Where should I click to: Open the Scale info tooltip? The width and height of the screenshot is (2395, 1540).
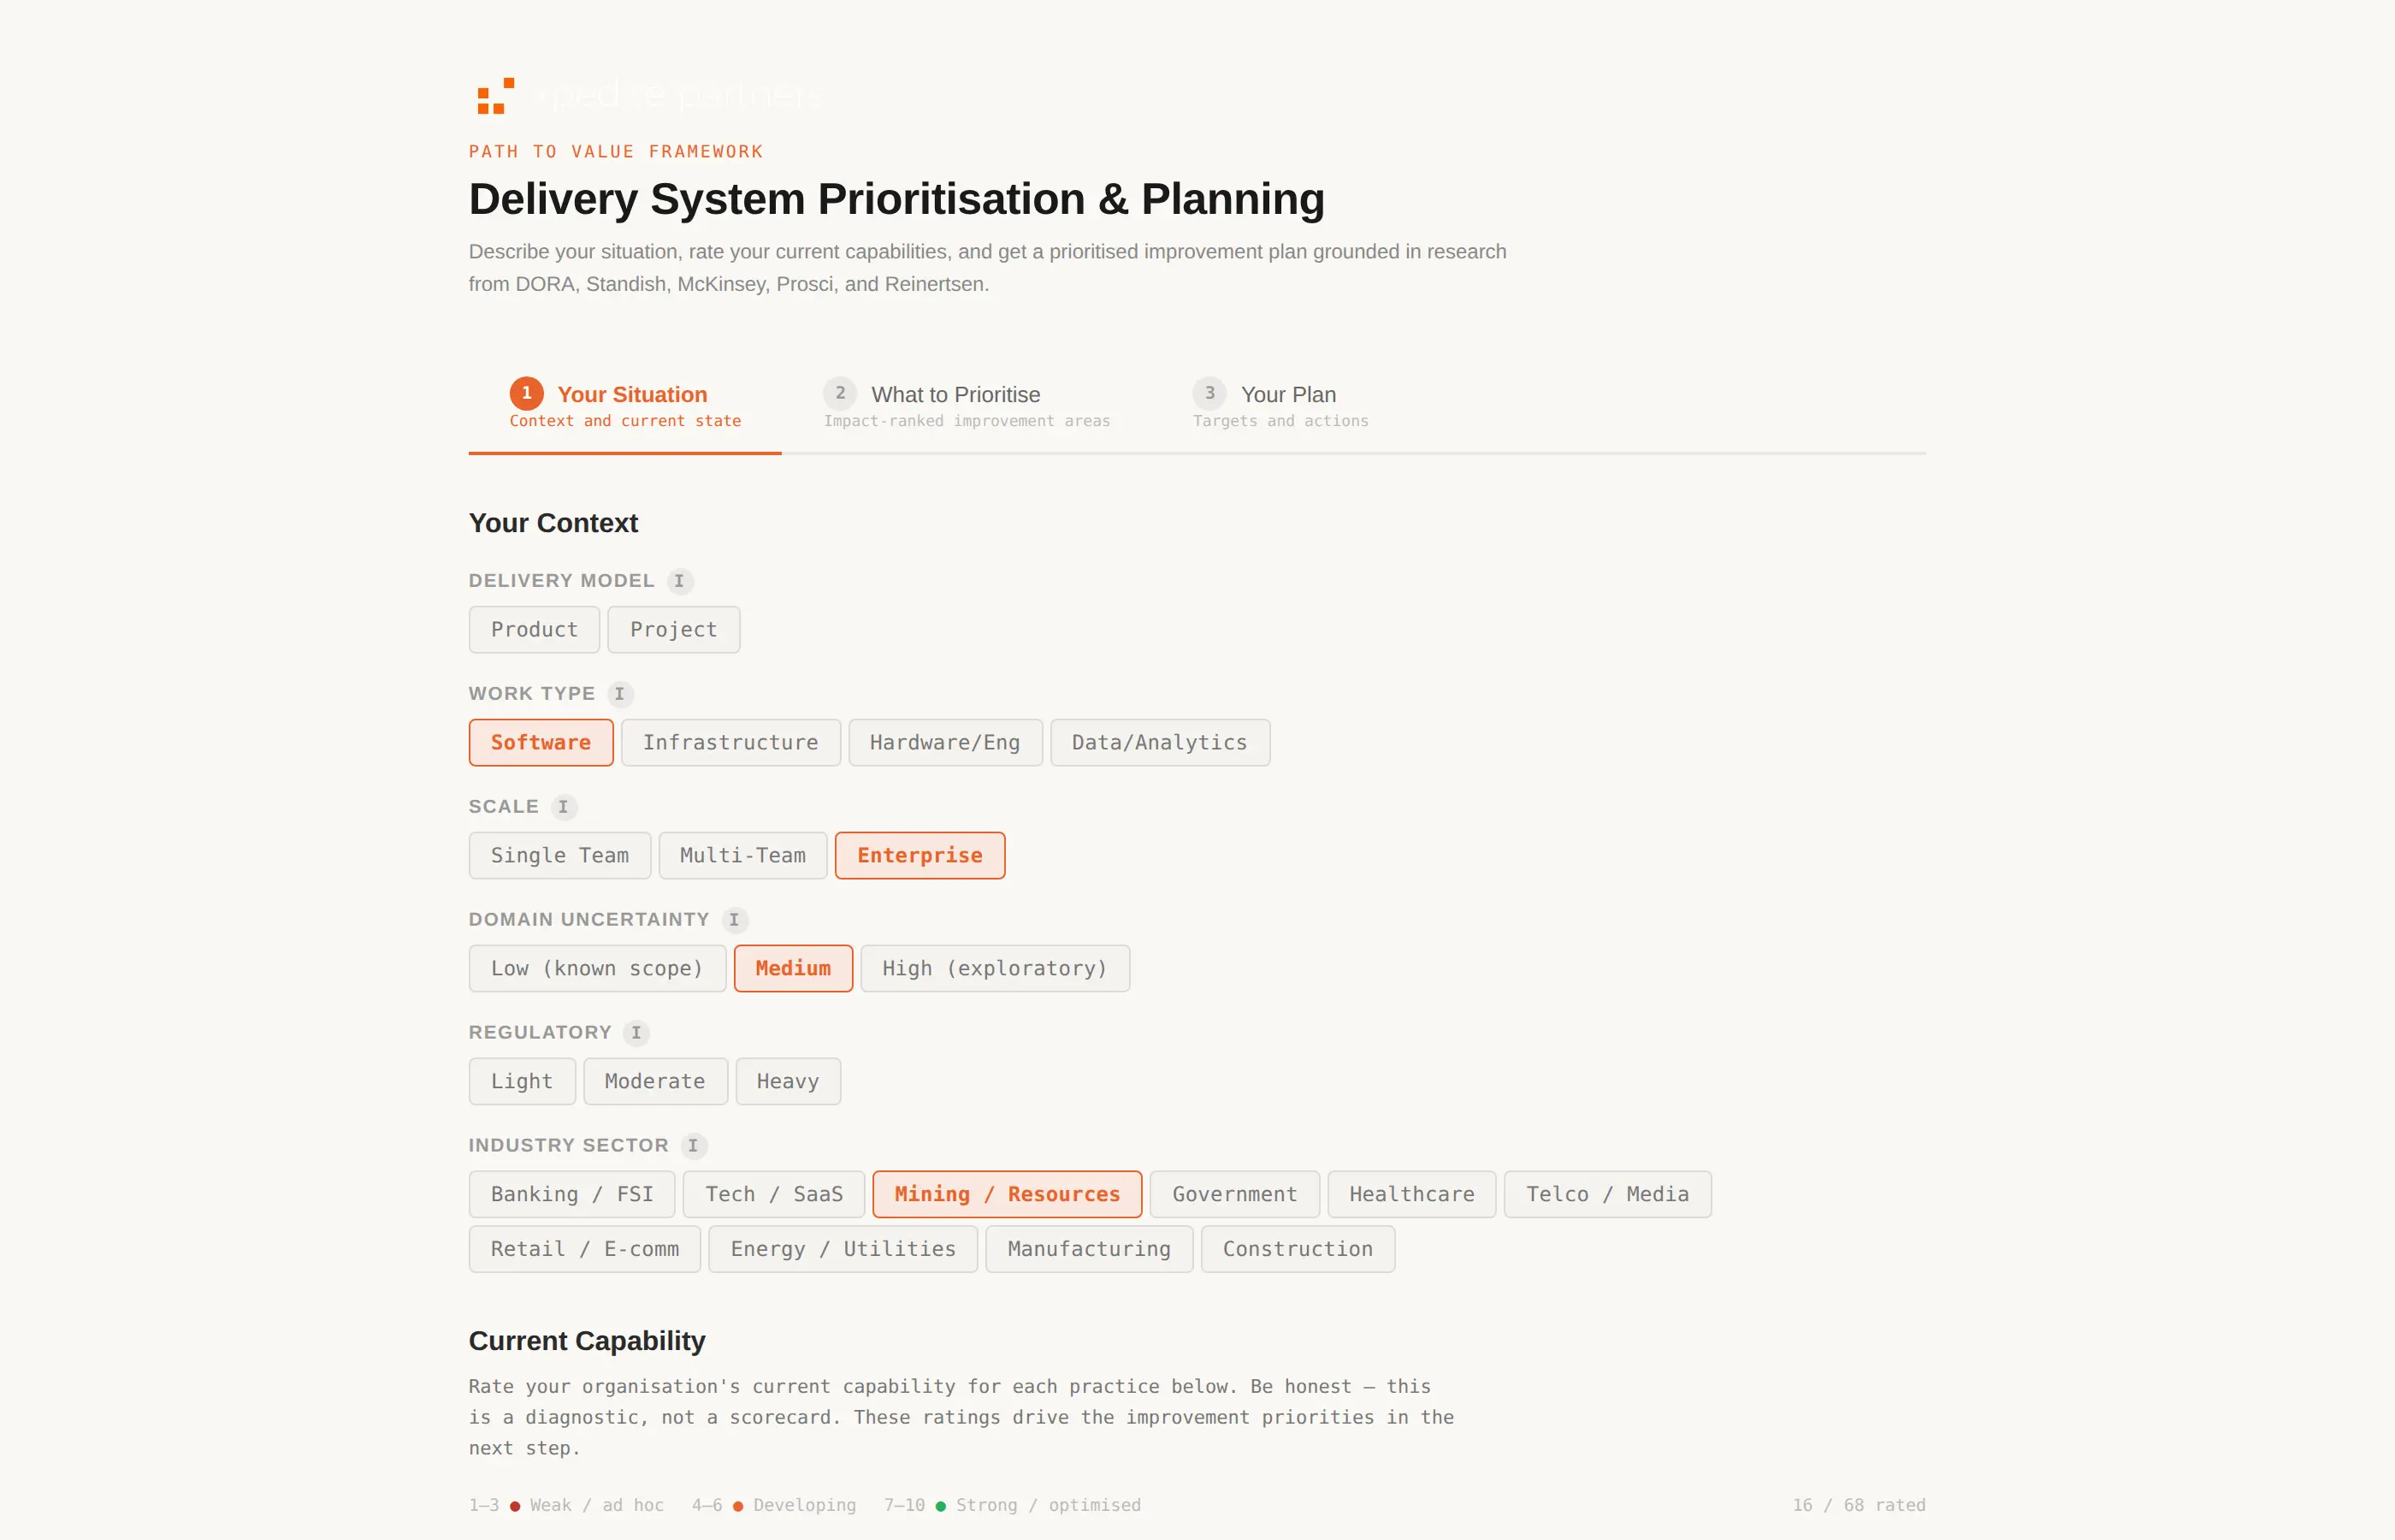[x=564, y=807]
